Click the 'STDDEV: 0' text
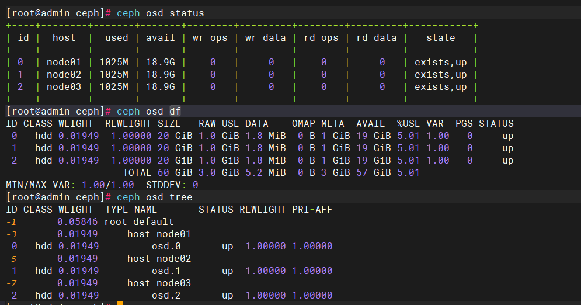 tap(172, 185)
